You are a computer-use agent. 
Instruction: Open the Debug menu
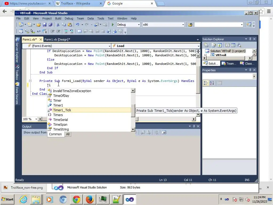click(69, 18)
